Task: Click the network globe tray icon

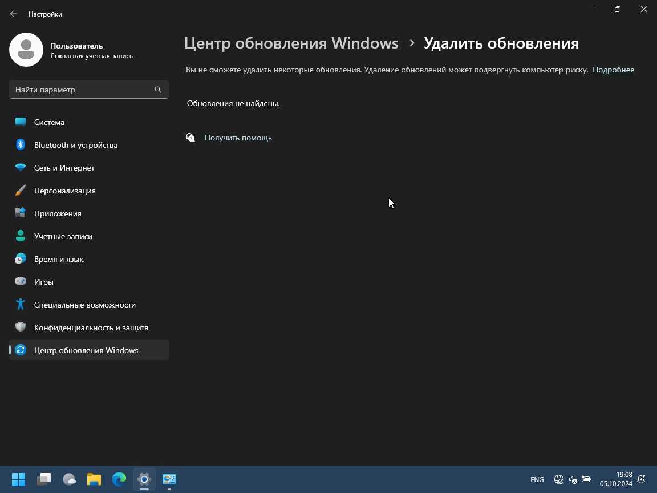Action: click(559, 479)
